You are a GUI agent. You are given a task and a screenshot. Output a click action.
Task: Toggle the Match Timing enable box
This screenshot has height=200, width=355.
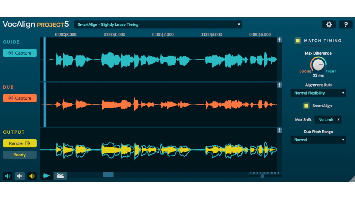click(298, 41)
